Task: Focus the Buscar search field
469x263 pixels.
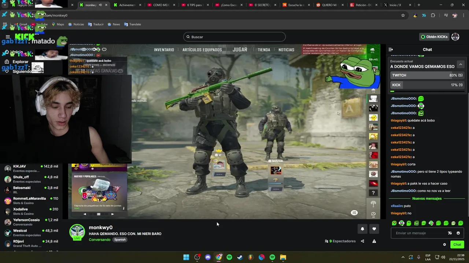Action: (x=234, y=37)
